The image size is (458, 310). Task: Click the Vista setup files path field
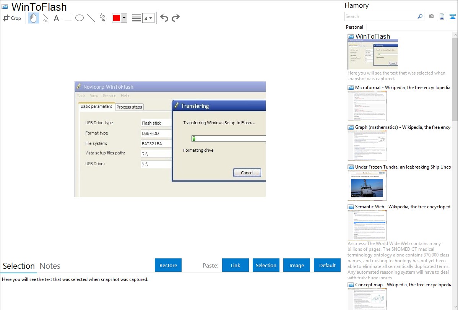[x=156, y=154]
